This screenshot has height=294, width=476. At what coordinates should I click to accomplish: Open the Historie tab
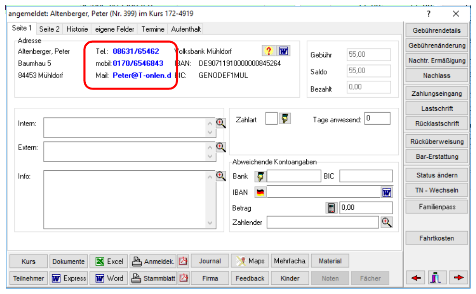click(x=77, y=29)
